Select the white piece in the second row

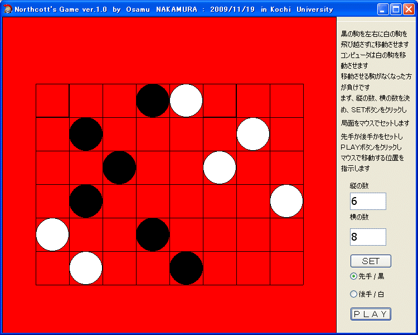click(253, 134)
